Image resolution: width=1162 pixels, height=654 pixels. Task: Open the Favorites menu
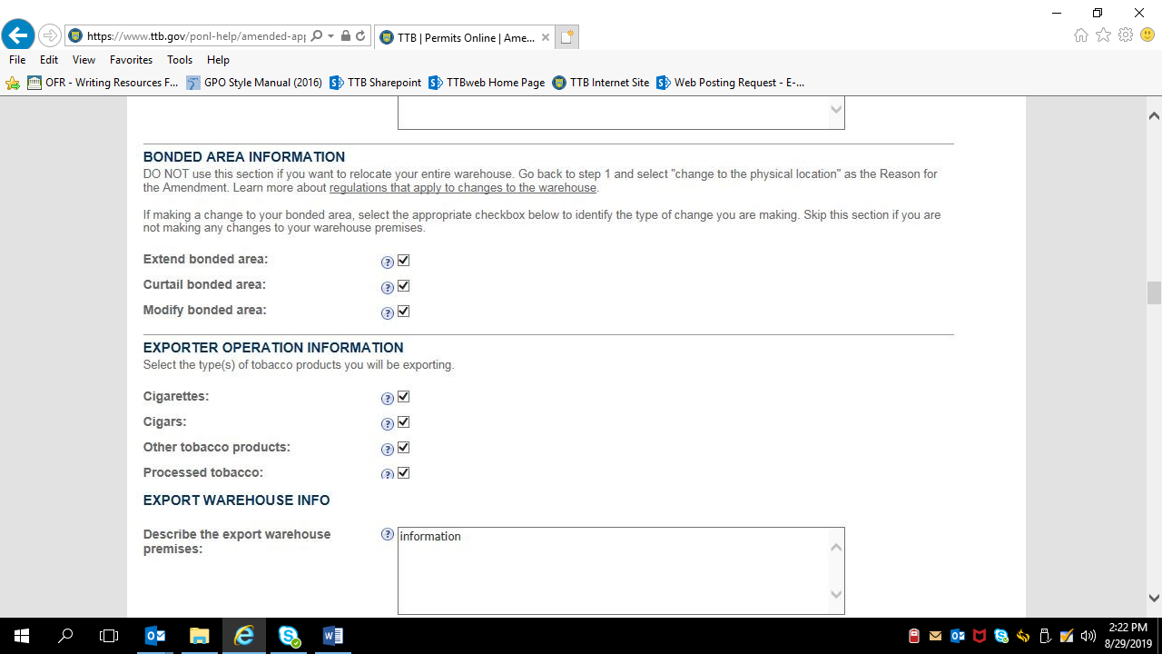pos(131,60)
